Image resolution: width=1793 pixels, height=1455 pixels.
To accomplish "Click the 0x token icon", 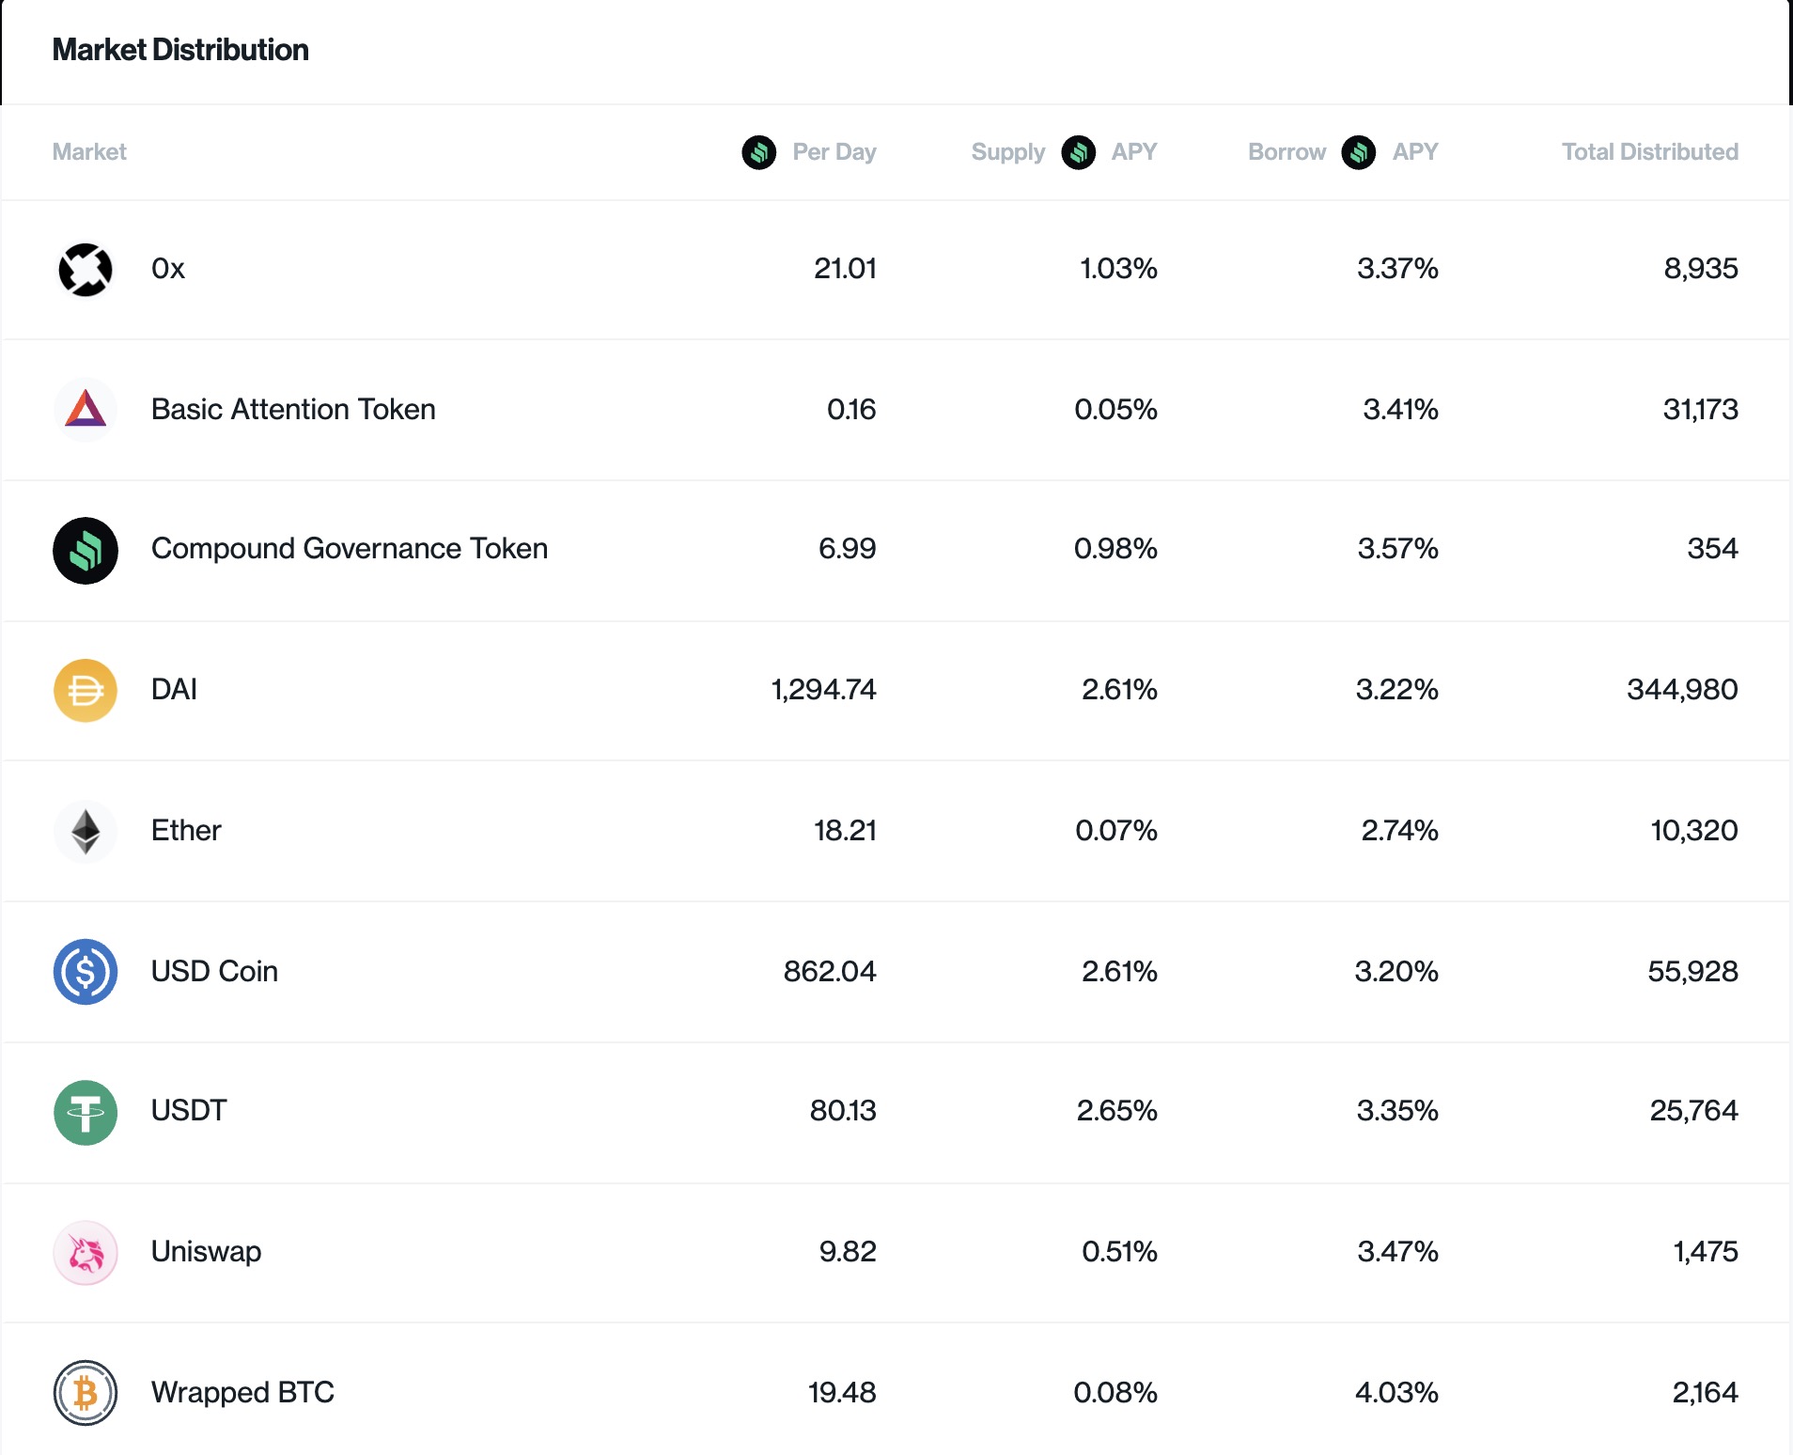I will (86, 270).
